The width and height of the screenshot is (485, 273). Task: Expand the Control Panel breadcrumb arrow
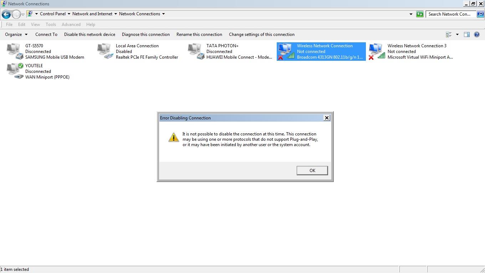pos(69,14)
